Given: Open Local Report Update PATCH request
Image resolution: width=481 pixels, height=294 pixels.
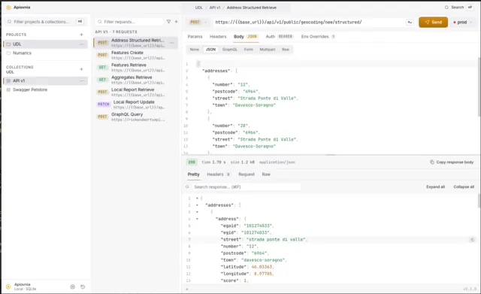Looking at the screenshot, I should [x=135, y=105].
